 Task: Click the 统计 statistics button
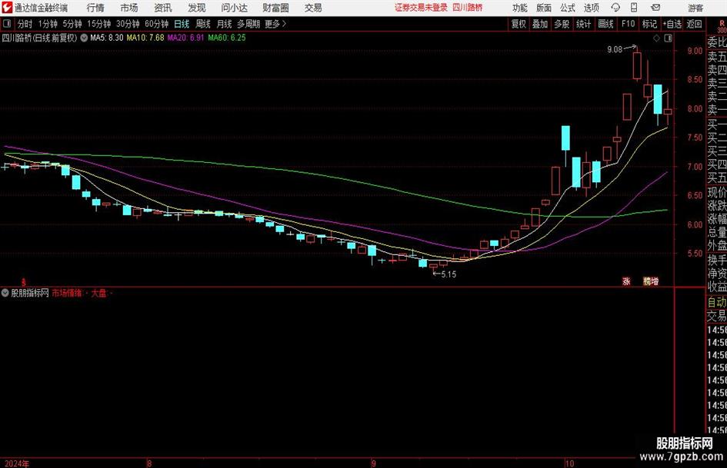pyautogui.click(x=583, y=24)
